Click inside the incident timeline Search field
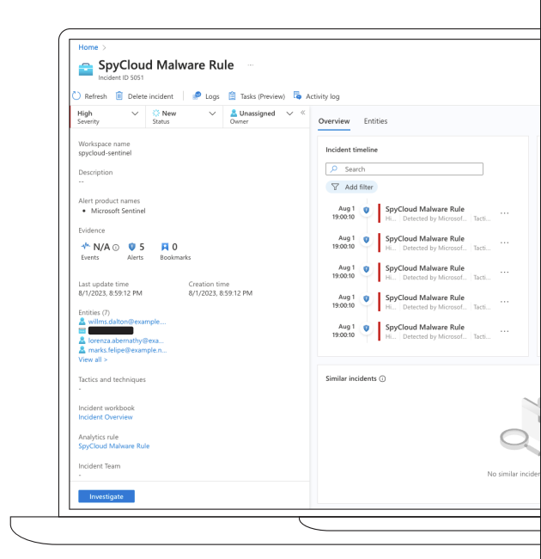Screen dimensions: 541x559 (404, 169)
